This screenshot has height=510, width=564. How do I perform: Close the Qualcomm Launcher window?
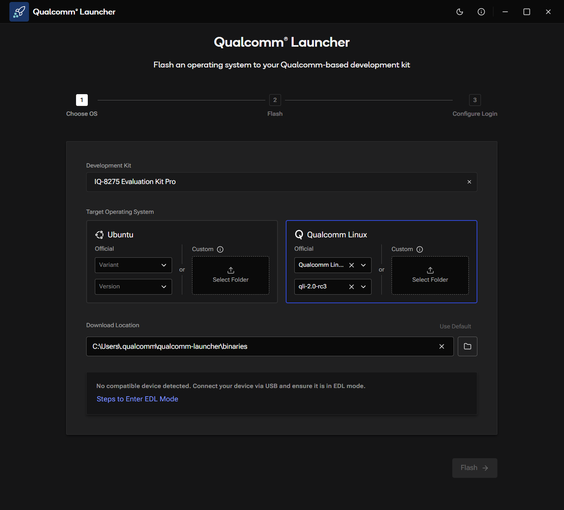point(548,12)
